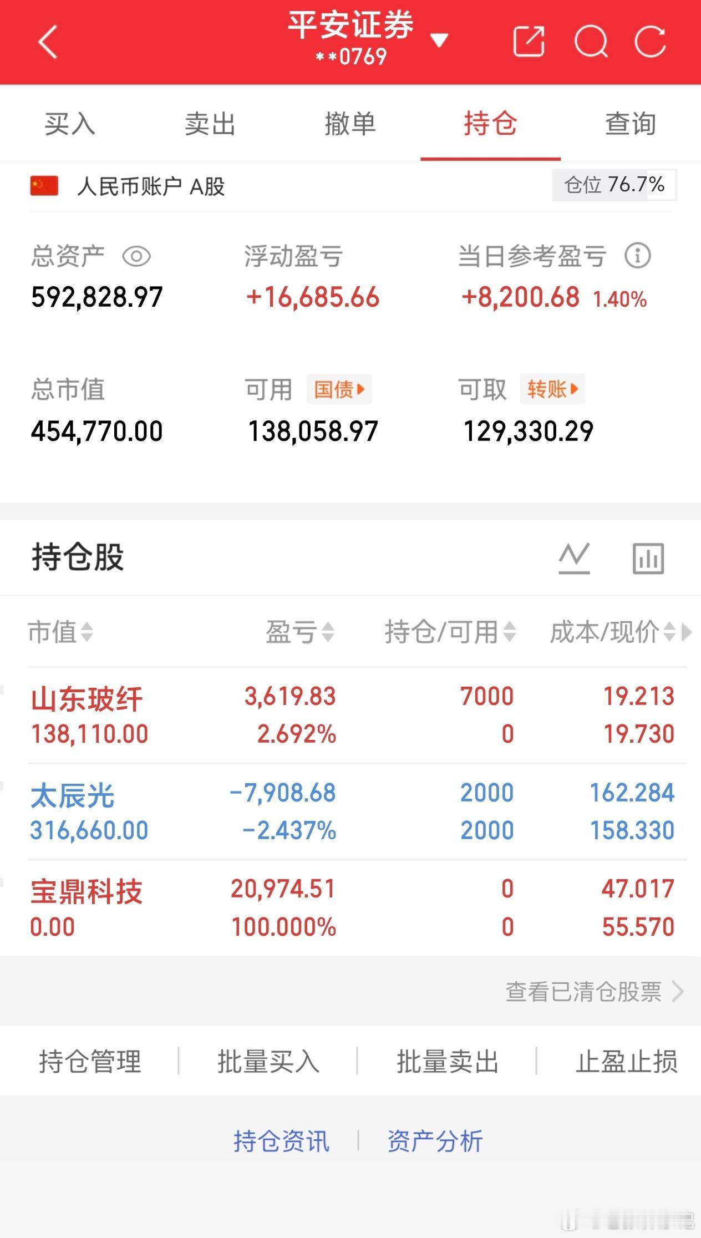
Task: Show holdings bar chart icon
Action: pyautogui.click(x=648, y=558)
